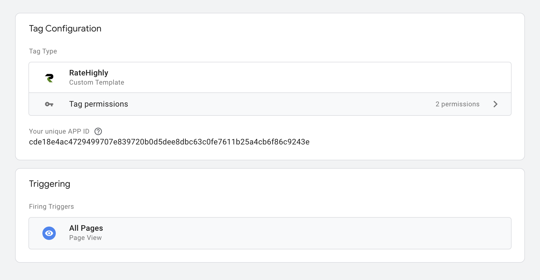Select the unique APP ID value text
The width and height of the screenshot is (540, 280).
click(x=169, y=142)
